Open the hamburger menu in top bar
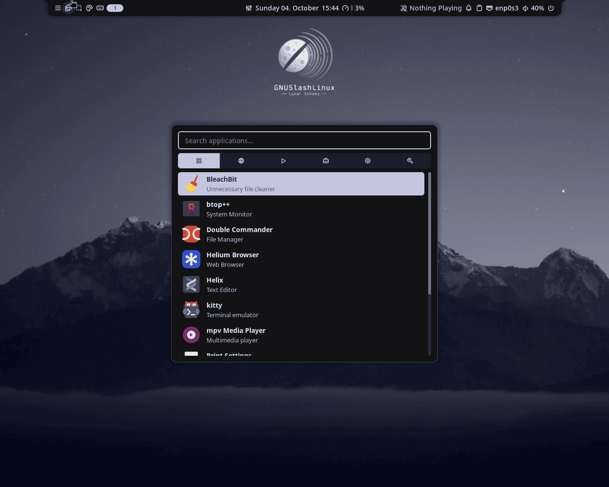The width and height of the screenshot is (609, 487). (x=58, y=8)
